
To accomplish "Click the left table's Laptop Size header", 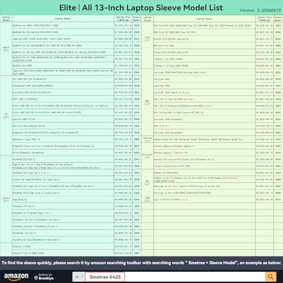I will [x=123, y=19].
